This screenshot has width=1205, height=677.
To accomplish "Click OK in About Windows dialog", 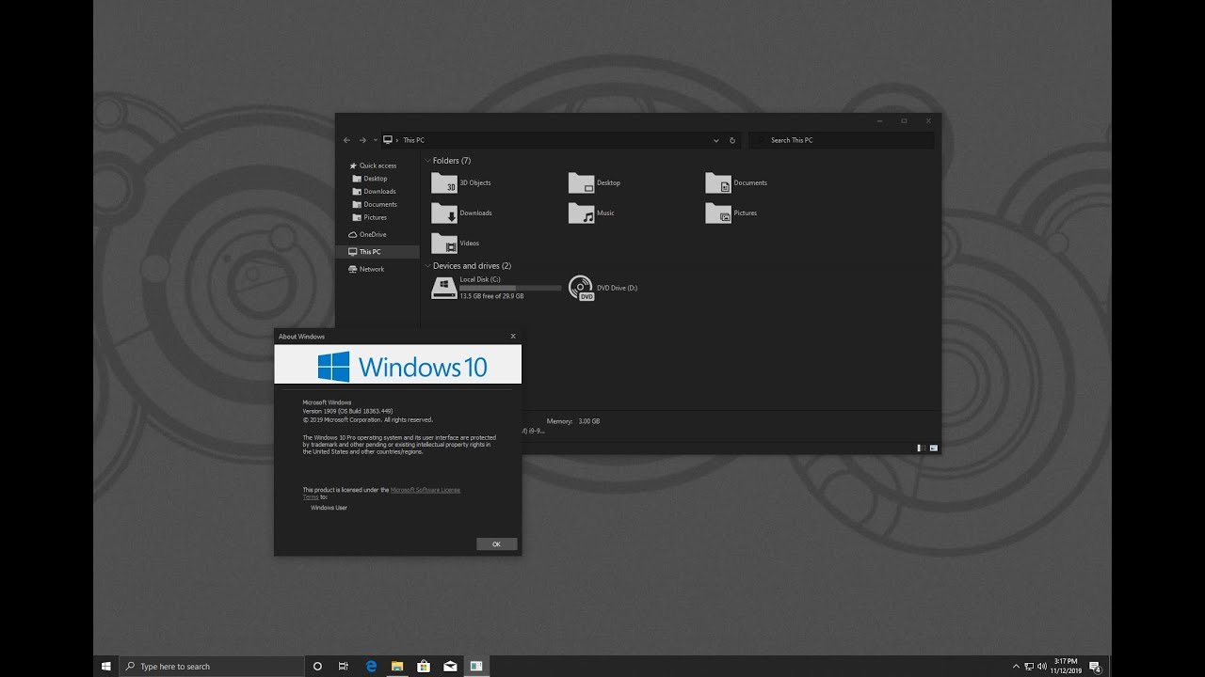I will coord(496,543).
